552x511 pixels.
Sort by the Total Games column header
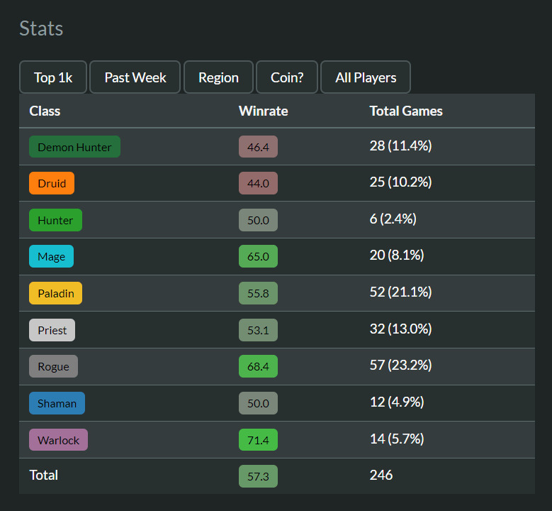[x=406, y=111]
